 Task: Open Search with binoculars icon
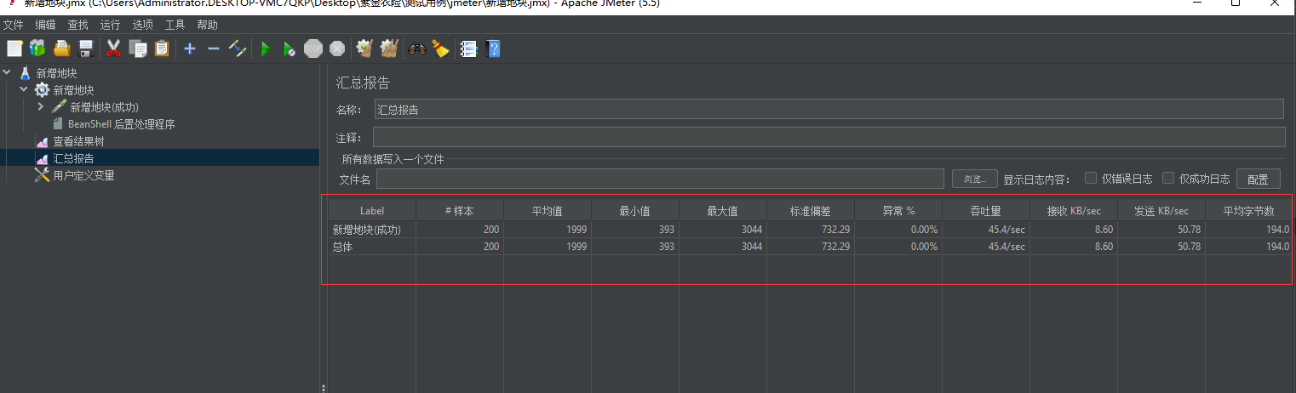coord(416,49)
